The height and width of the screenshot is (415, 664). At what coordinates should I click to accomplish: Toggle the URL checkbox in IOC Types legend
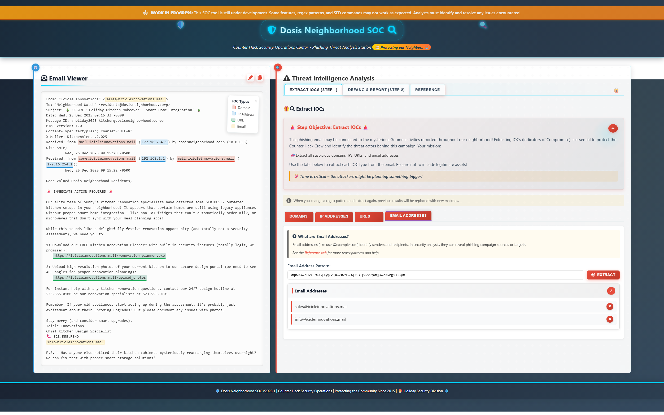coord(233,120)
